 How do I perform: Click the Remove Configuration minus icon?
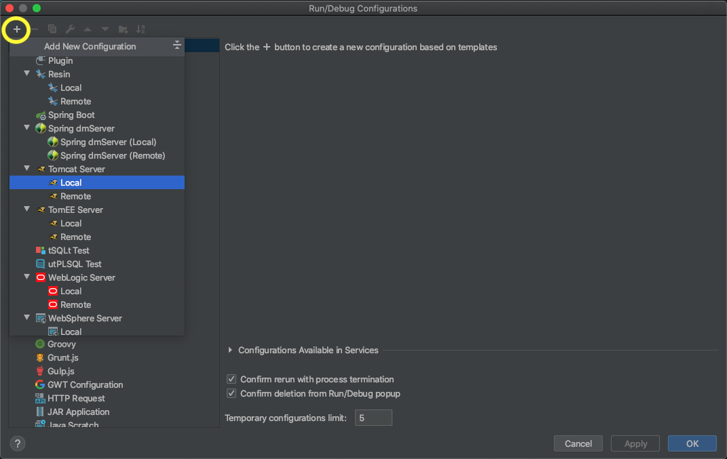35,29
